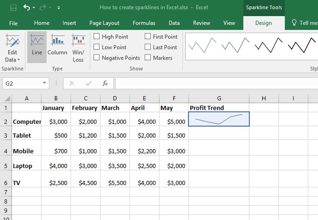Enable the High Point checkbox
318x220 pixels.
pyautogui.click(x=97, y=36)
